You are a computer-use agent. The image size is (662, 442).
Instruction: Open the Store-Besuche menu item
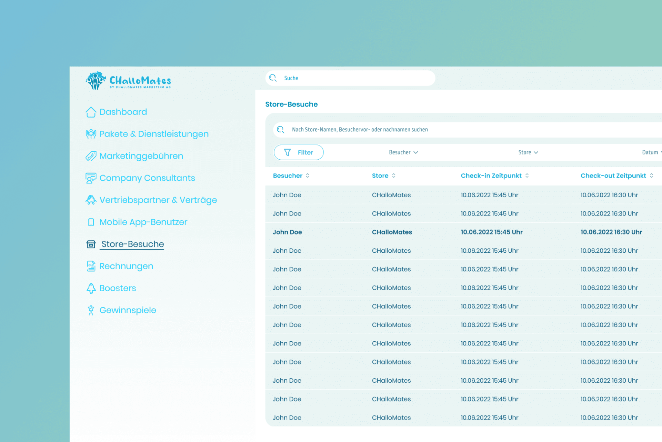coord(132,244)
